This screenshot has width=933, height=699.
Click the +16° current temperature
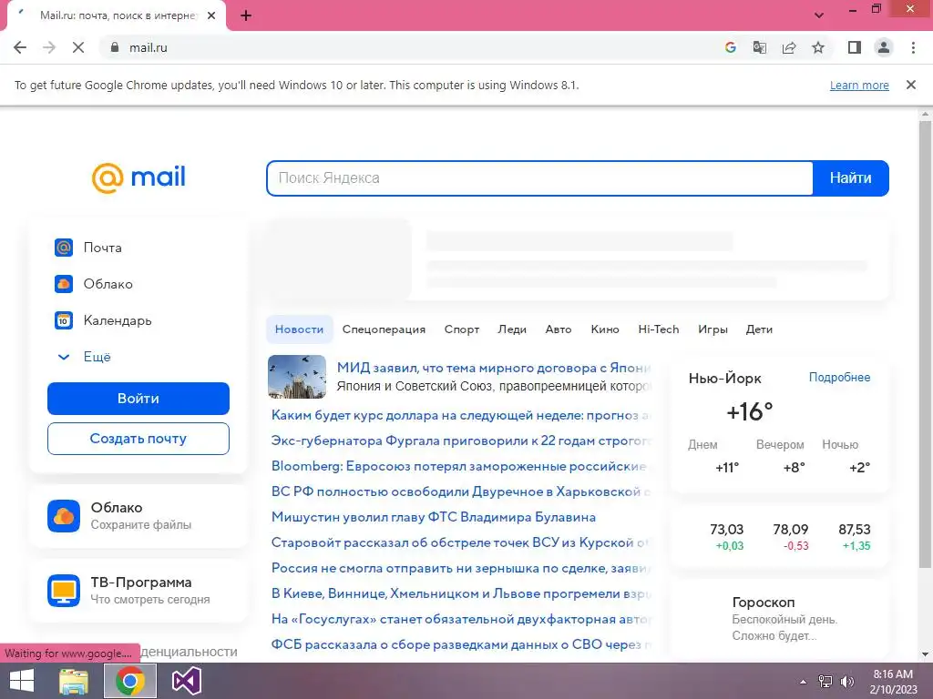point(750,411)
